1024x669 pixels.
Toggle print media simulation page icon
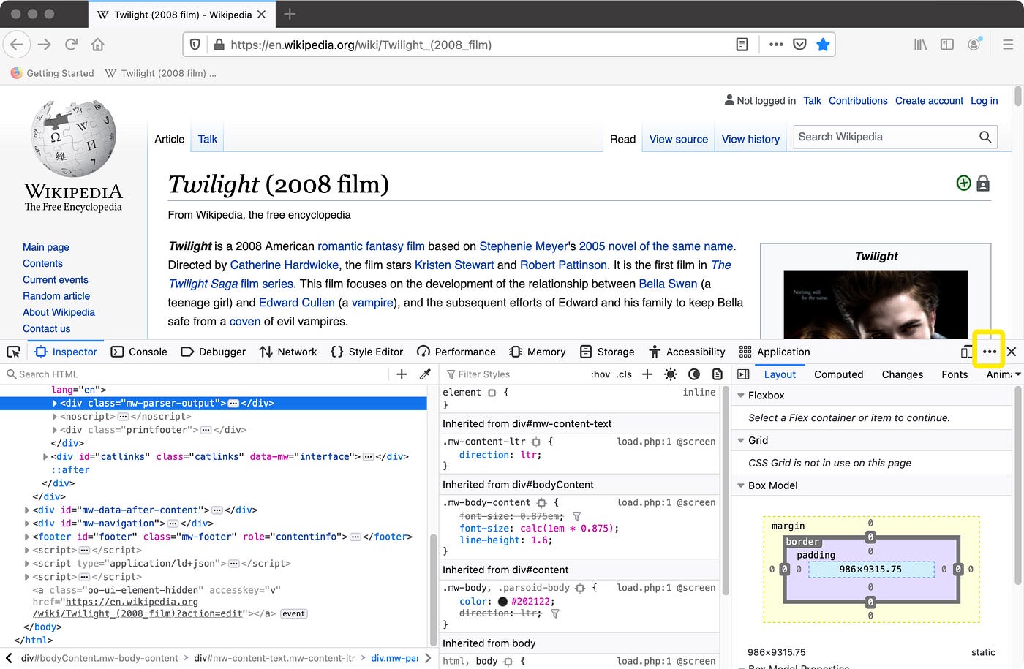click(x=718, y=374)
